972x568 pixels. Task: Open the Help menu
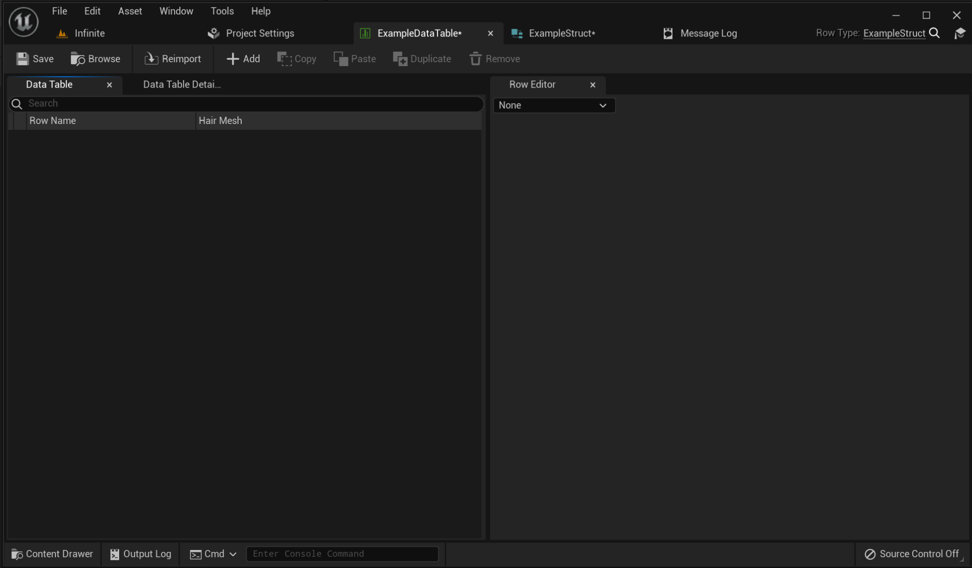(x=261, y=11)
